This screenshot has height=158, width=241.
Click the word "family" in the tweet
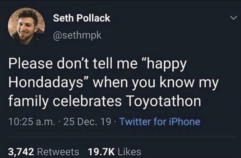tap(27, 102)
